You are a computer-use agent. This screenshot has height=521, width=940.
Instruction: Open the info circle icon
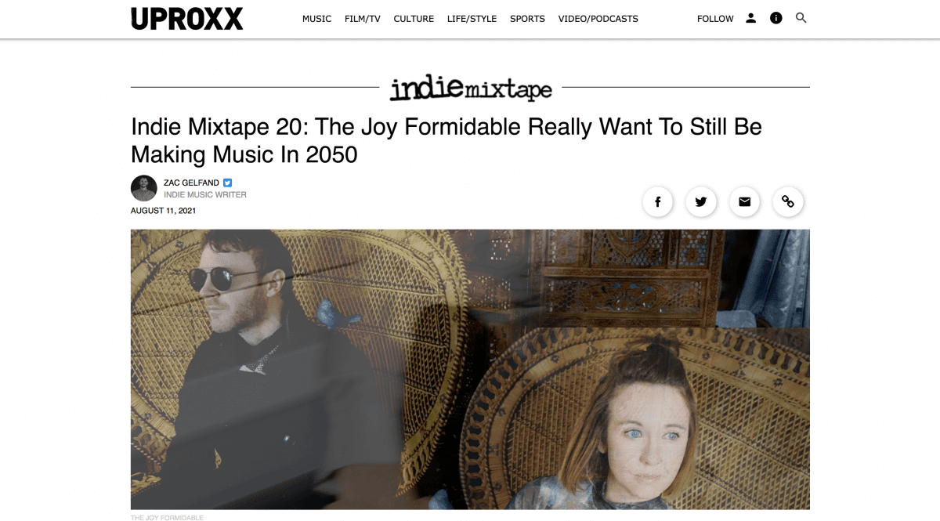click(775, 18)
